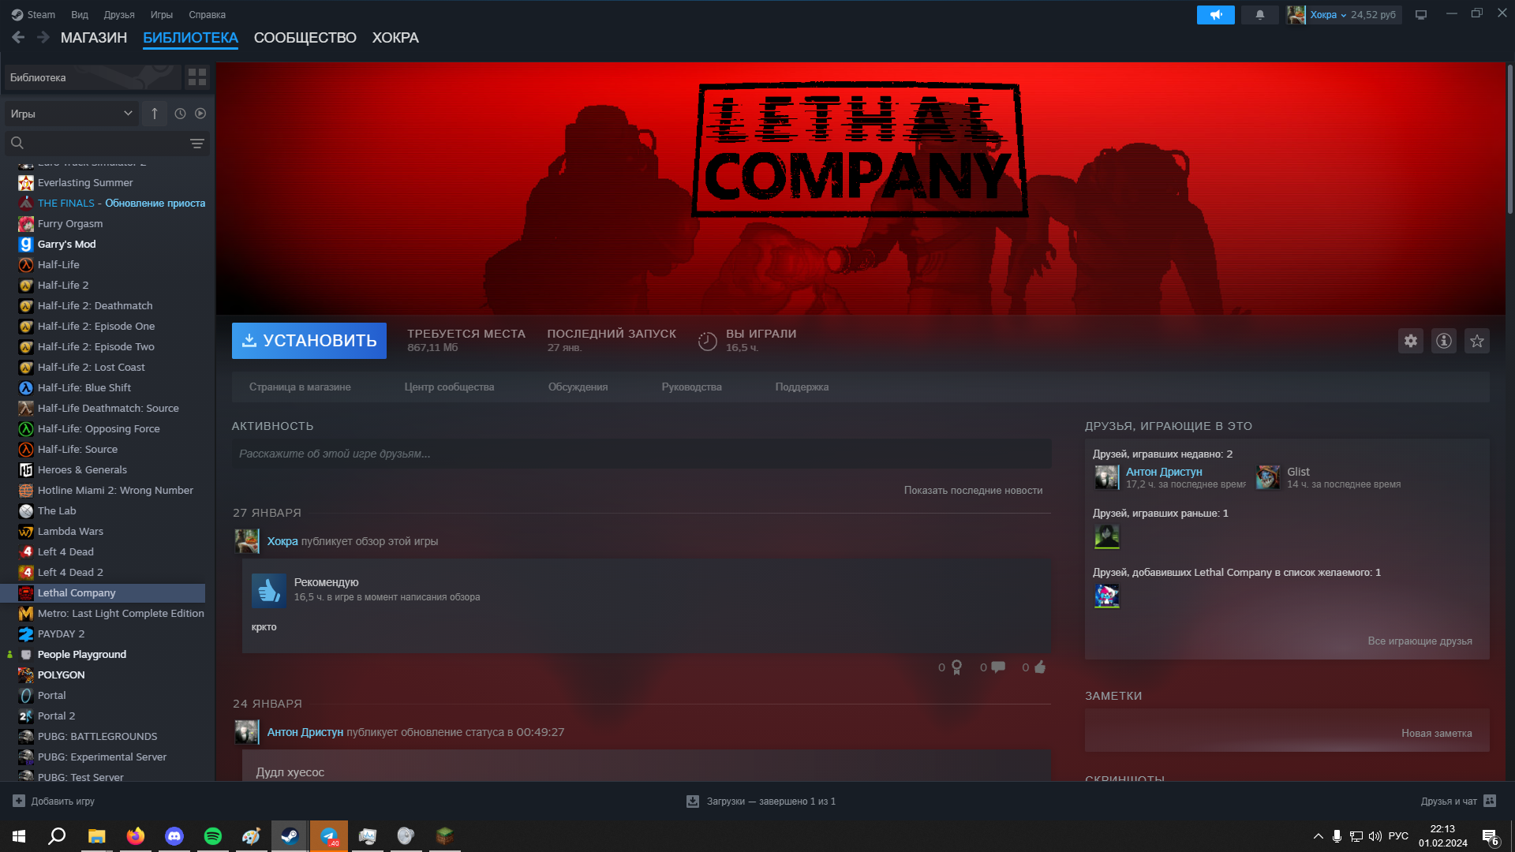Viewport: 1515px width, 852px height.
Task: Open the ХОКРА profile tab
Action: [395, 38]
